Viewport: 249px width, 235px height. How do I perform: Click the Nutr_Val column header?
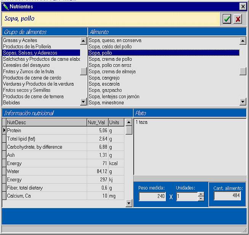tap(97, 123)
